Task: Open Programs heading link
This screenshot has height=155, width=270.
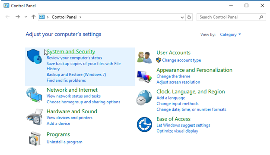Action: (58, 134)
